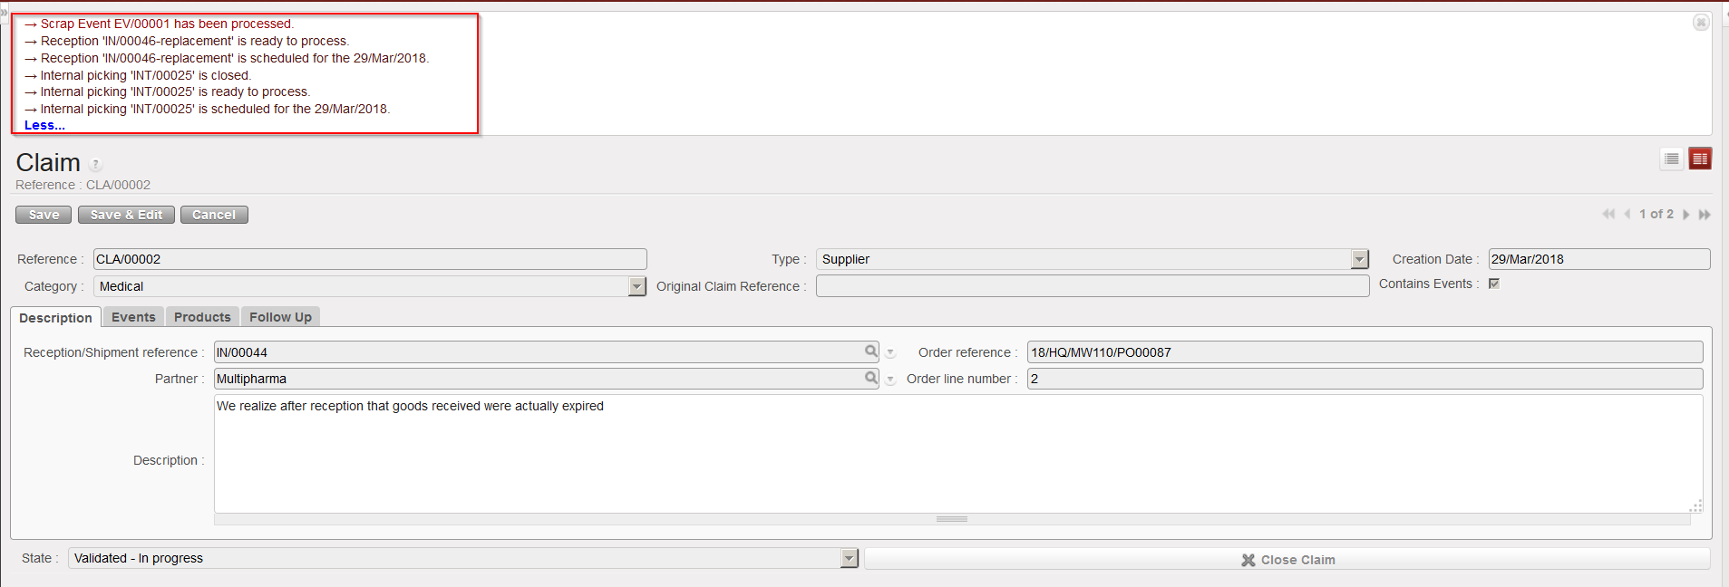Search Reception/Shipment reference with magnifier icon
This screenshot has width=1729, height=587.
point(870,351)
